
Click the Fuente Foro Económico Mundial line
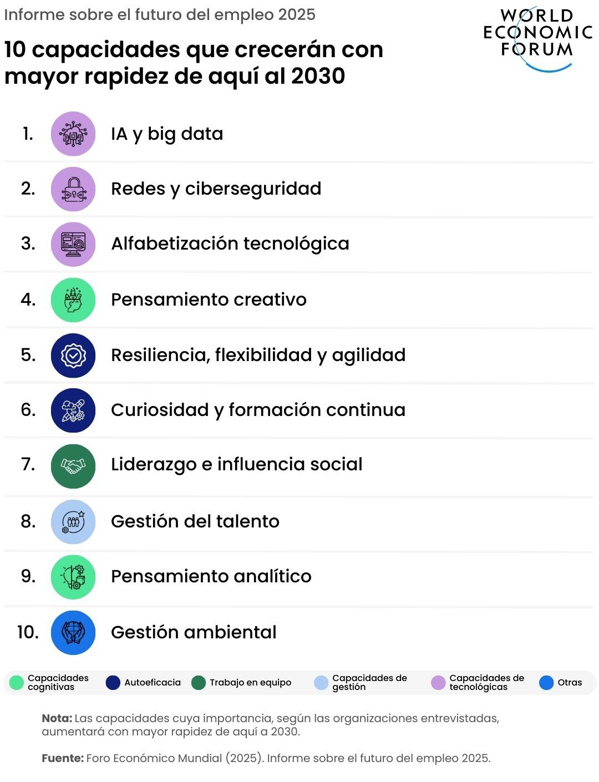(x=266, y=758)
